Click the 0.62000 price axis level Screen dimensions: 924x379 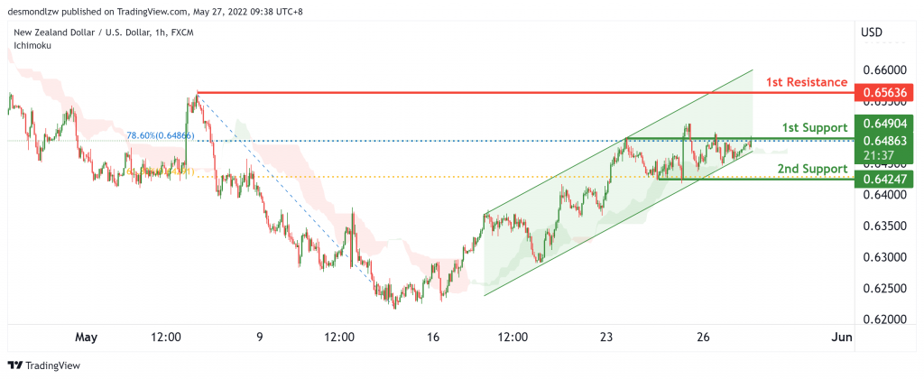click(x=884, y=320)
